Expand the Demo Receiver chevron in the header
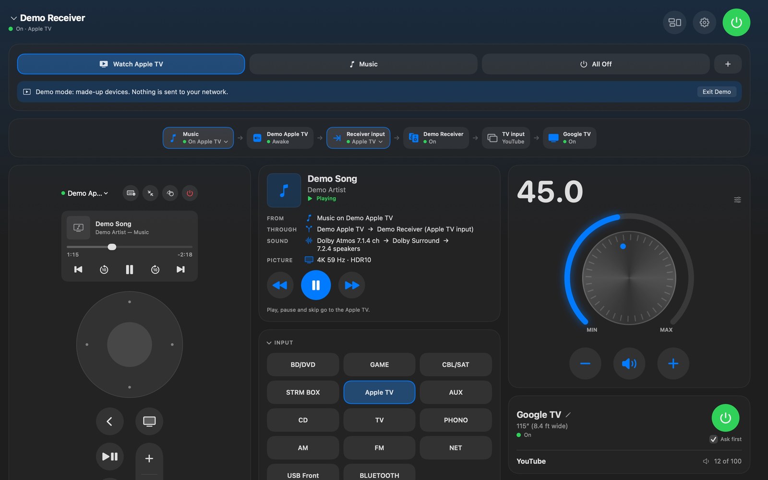Image resolution: width=768 pixels, height=480 pixels. pyautogui.click(x=13, y=18)
